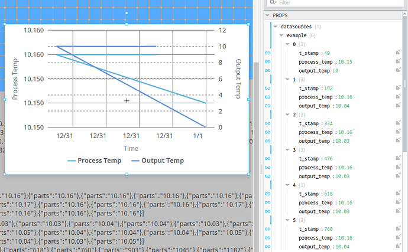
Task: Open binding link icon for item 3 output_temp
Action: click(x=267, y=176)
